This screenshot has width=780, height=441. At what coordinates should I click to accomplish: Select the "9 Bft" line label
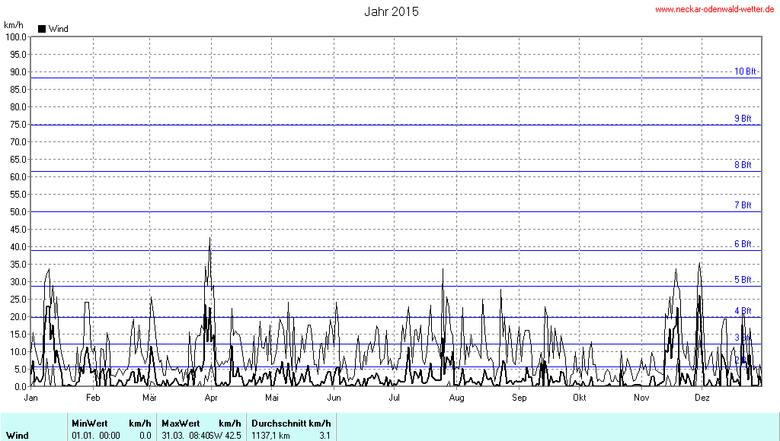[x=743, y=119]
